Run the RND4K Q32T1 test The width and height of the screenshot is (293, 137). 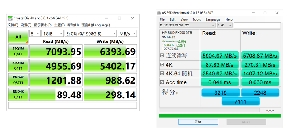click(x=18, y=80)
